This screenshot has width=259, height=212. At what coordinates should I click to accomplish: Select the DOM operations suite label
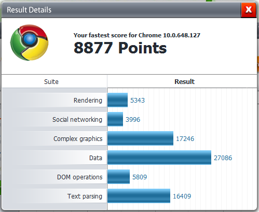[80, 177]
